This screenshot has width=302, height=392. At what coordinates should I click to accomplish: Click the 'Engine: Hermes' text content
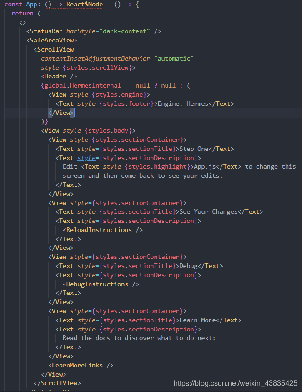tap(183, 103)
